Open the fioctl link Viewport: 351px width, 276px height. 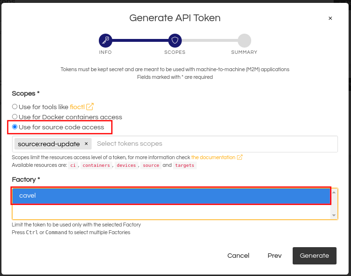[x=77, y=107]
